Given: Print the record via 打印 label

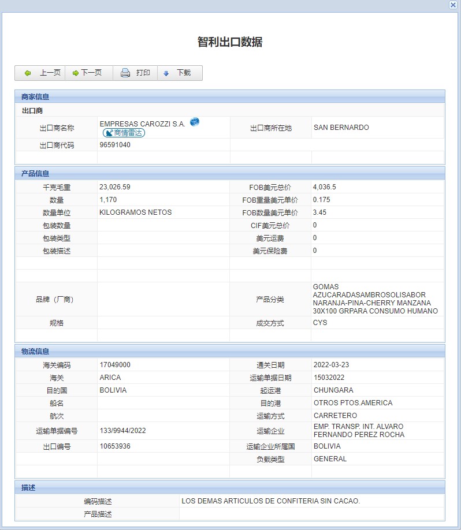Looking at the screenshot, I should click(143, 73).
